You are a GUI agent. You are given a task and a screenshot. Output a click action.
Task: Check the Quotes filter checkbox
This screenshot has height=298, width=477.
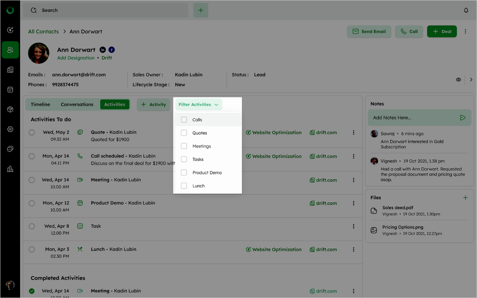(184, 133)
